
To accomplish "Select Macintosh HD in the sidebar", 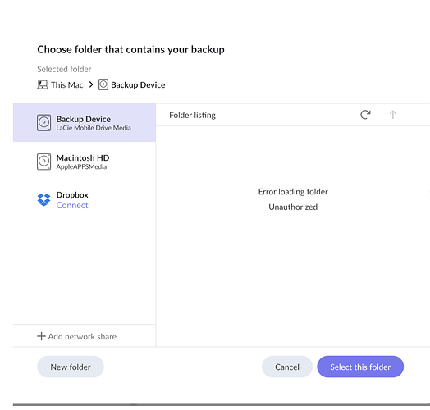I will pos(85,162).
